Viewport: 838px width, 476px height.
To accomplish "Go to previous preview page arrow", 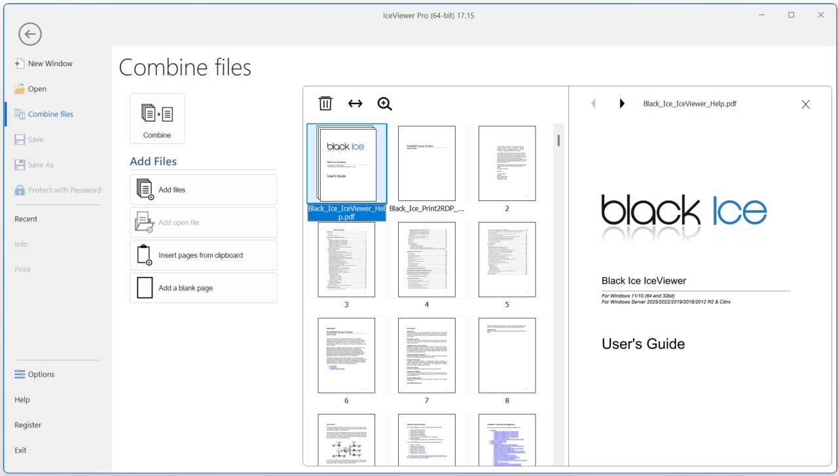I will click(x=593, y=103).
